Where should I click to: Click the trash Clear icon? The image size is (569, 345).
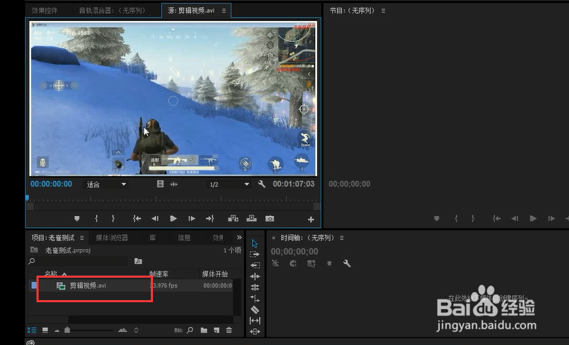229,330
